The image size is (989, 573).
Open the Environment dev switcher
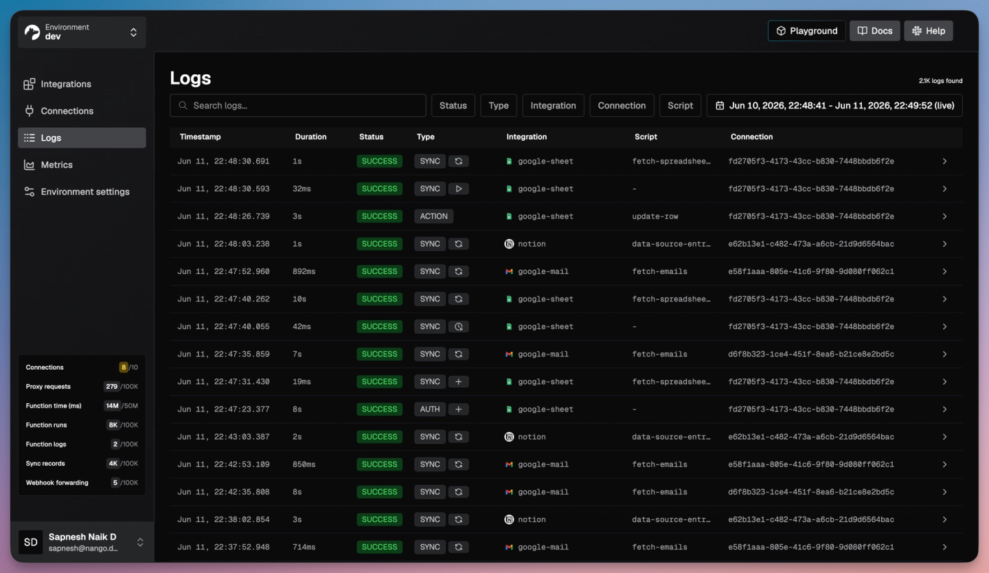(x=82, y=32)
